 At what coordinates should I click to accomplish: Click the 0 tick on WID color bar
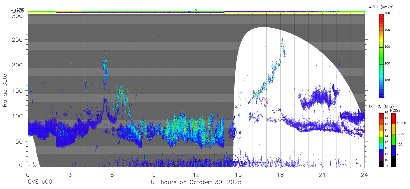[x=386, y=97]
